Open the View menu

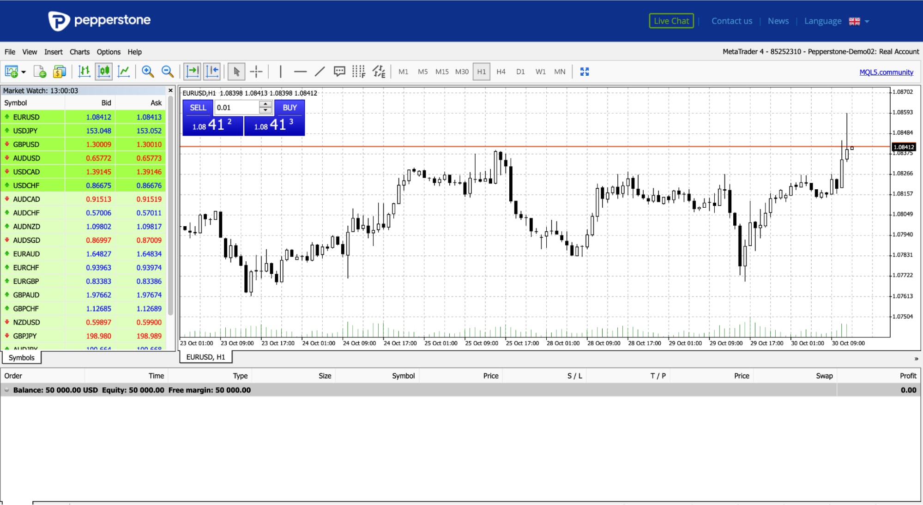point(30,52)
